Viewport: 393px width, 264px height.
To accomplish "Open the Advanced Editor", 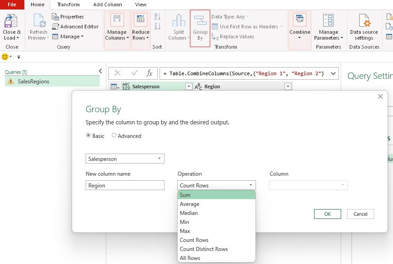I will pyautogui.click(x=75, y=27).
